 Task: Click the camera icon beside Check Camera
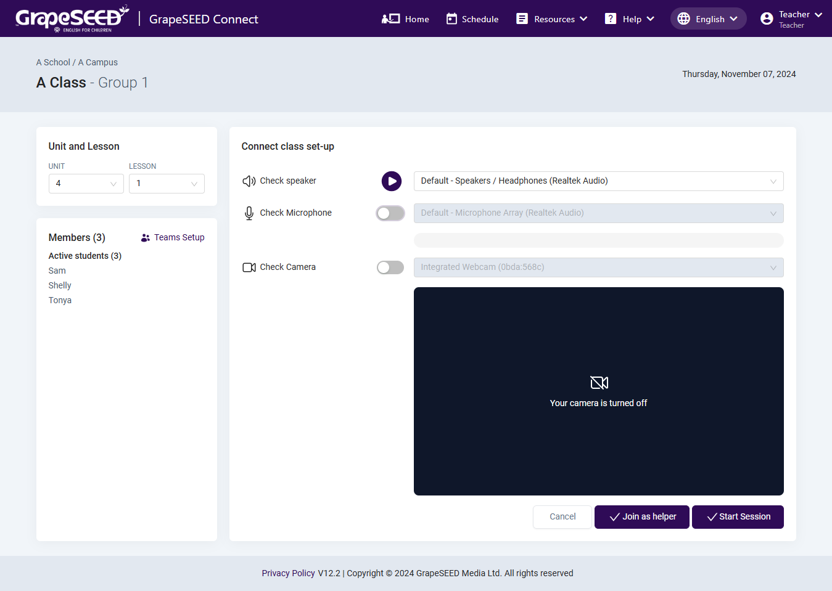[249, 267]
